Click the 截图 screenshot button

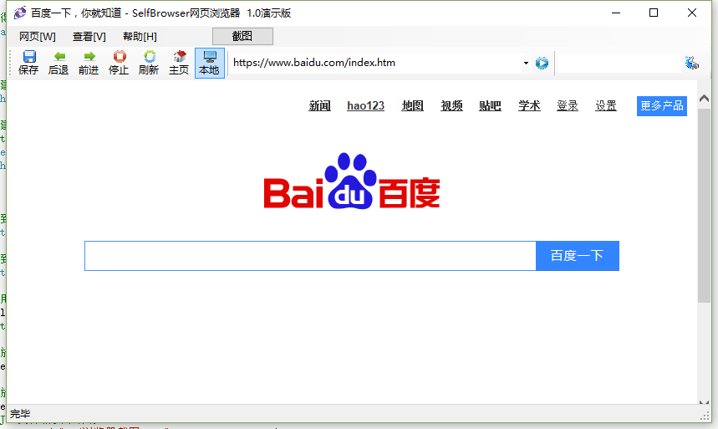pyautogui.click(x=242, y=36)
